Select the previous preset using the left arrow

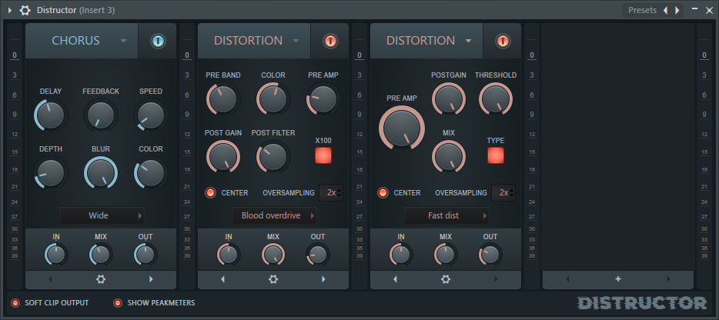666,10
